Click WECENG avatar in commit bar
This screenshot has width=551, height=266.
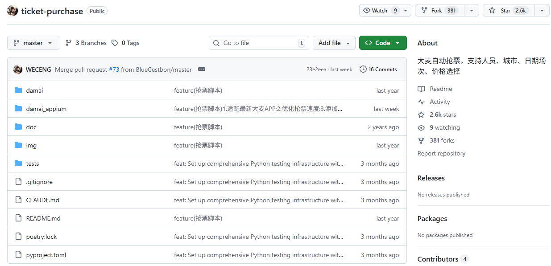[x=18, y=69]
